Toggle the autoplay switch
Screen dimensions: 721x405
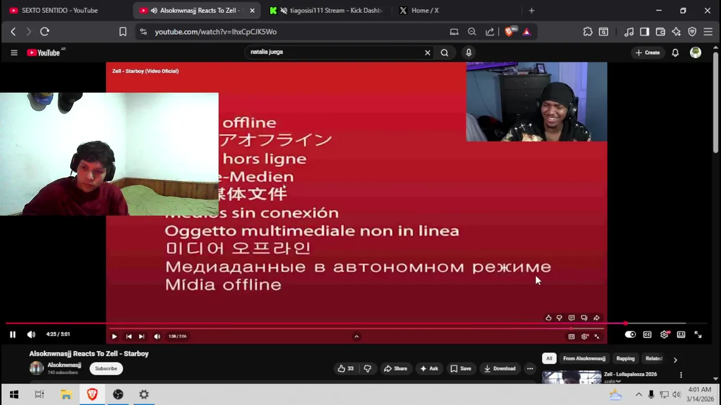click(x=630, y=335)
